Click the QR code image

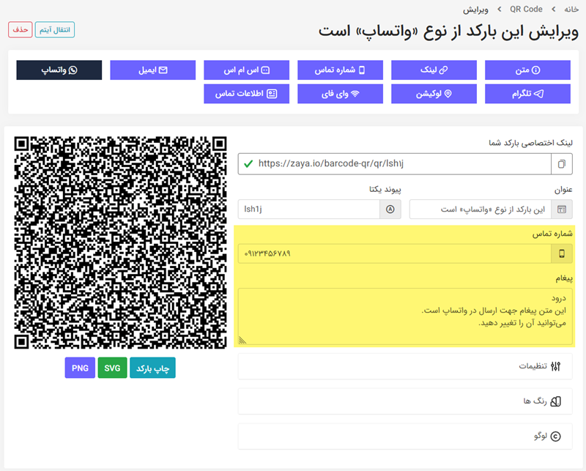(120, 242)
